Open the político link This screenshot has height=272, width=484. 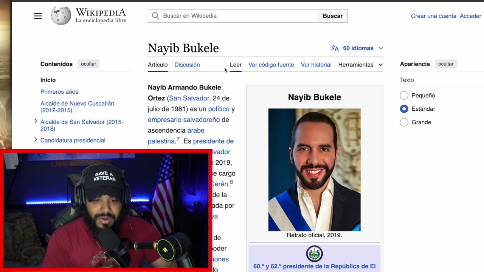(219, 109)
